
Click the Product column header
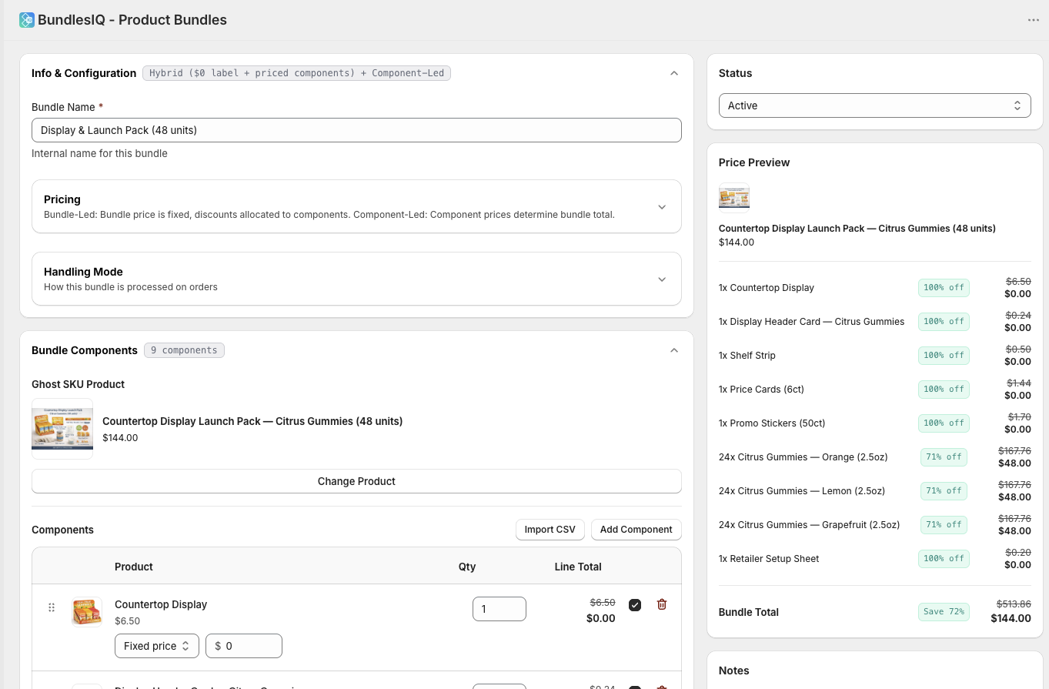[134, 567]
